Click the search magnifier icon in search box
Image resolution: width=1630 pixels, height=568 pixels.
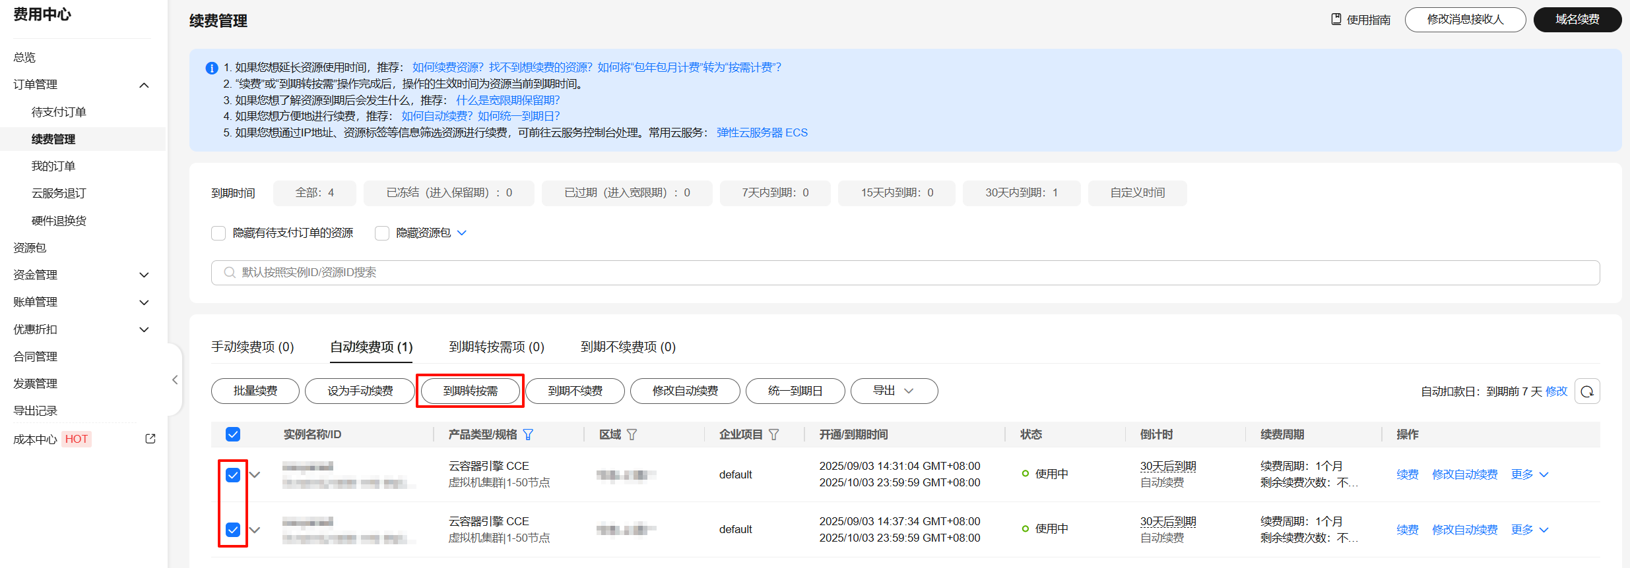click(230, 273)
